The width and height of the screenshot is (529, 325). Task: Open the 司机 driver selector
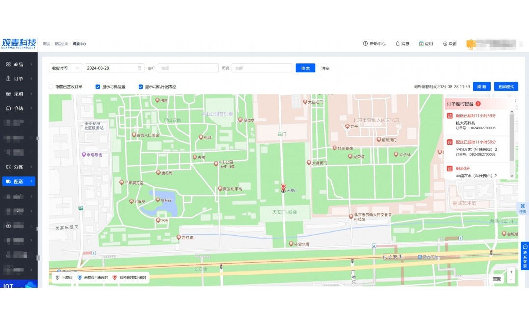(261, 68)
